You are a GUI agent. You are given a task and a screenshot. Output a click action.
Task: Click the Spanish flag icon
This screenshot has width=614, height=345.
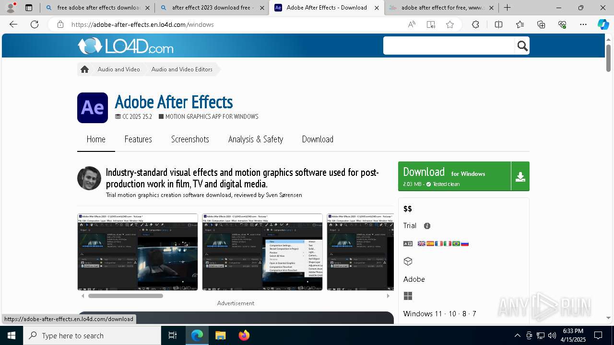[x=430, y=243]
